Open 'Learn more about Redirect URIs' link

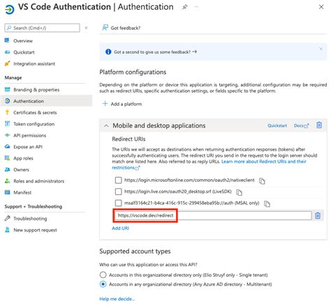264,162
